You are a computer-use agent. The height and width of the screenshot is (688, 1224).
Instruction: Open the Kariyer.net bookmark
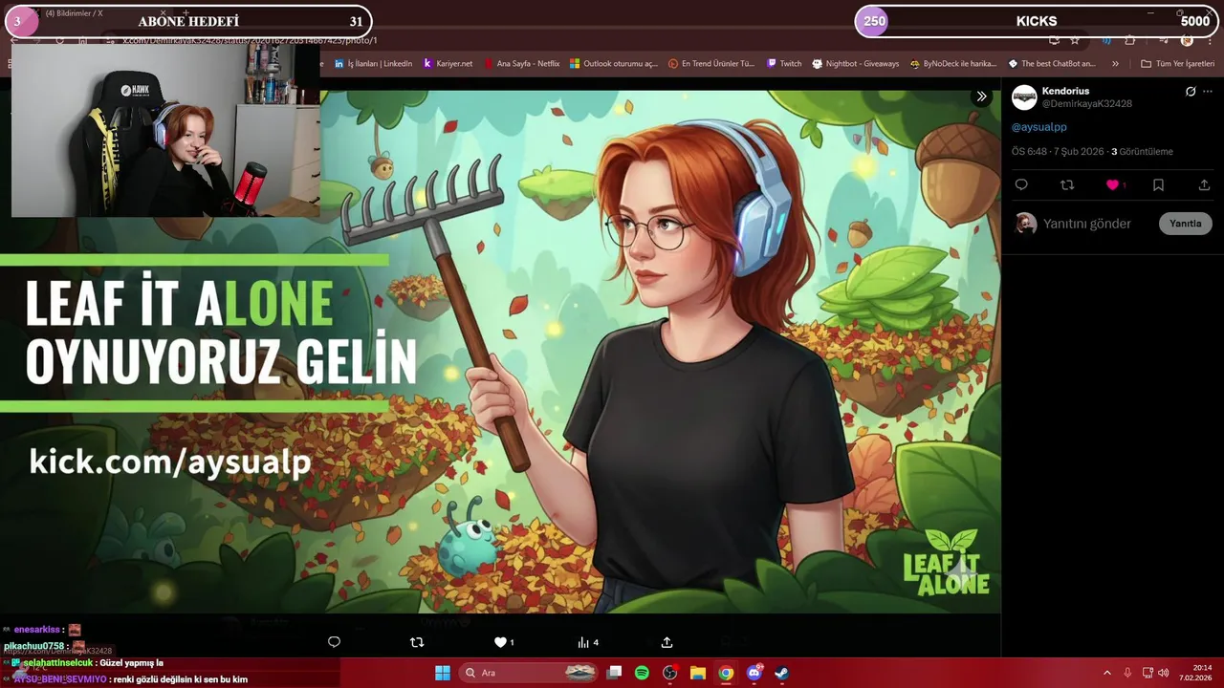[x=448, y=64]
